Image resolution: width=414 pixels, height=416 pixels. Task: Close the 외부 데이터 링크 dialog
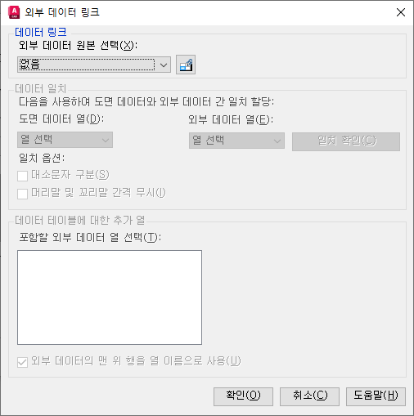(401, 12)
